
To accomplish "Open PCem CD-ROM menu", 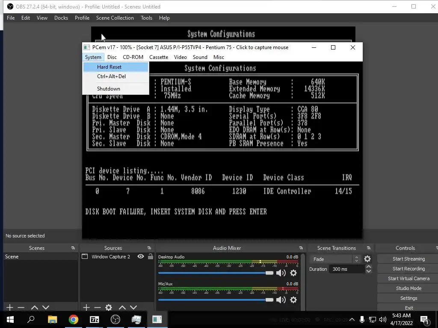I will coord(133,57).
